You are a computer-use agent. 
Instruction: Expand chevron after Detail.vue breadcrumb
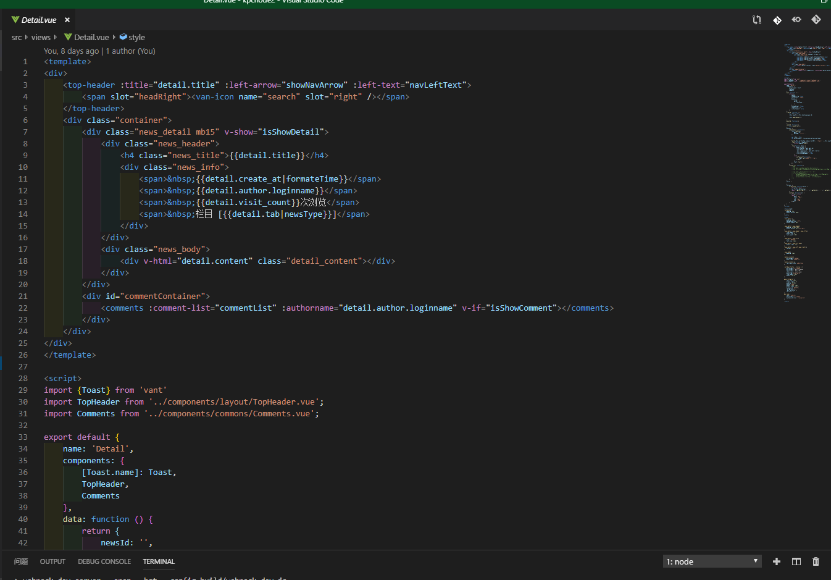pyautogui.click(x=114, y=37)
